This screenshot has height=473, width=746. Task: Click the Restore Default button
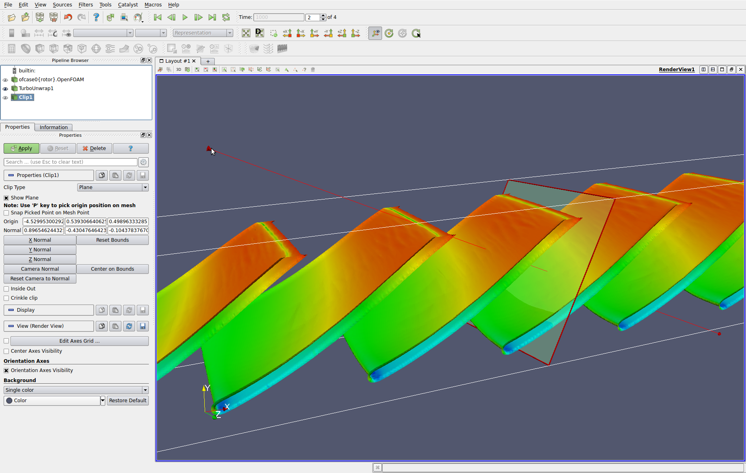pos(128,401)
